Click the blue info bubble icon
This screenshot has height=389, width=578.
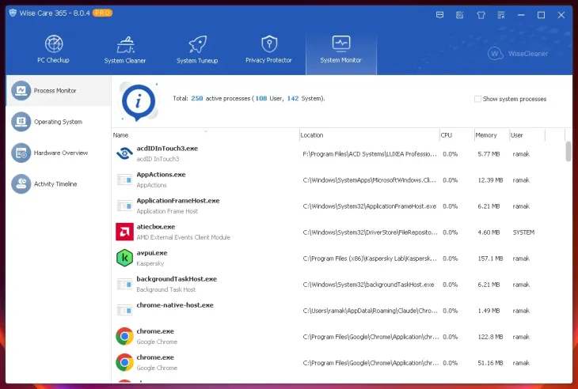(139, 101)
